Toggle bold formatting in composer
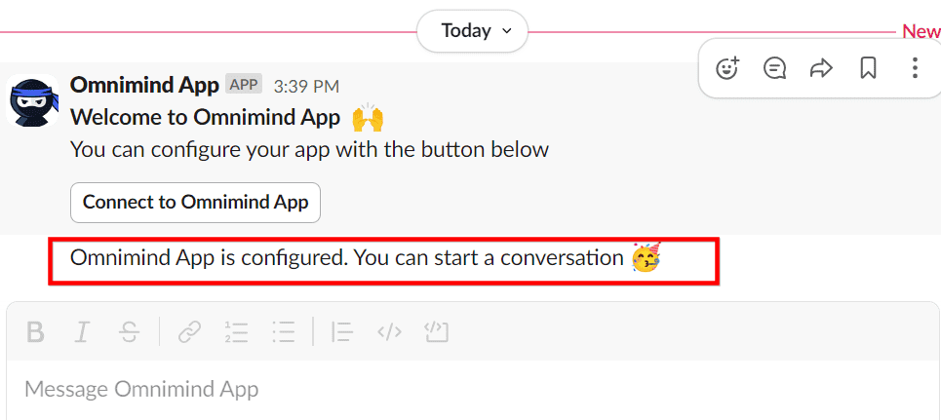Screen dimensions: 941x420 pos(36,333)
